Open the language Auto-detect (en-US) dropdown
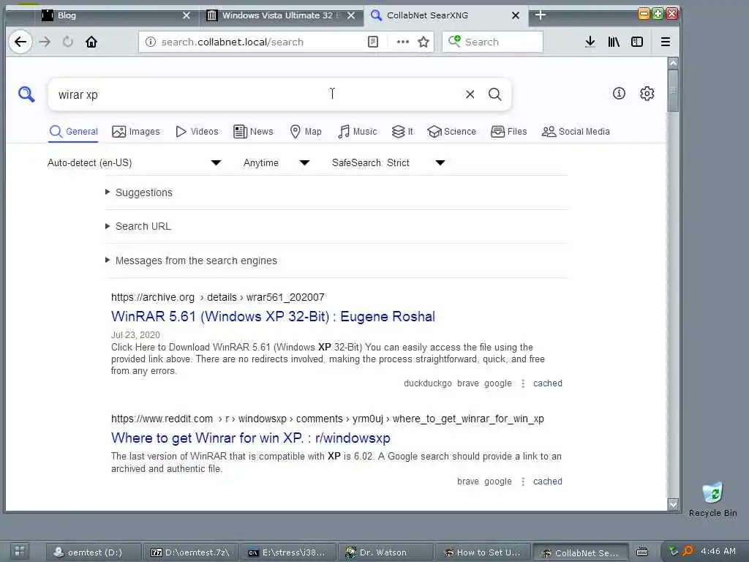The height and width of the screenshot is (562, 749). point(135,163)
